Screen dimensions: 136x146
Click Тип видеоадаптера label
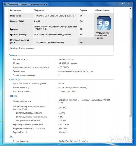pyautogui.click(x=22, y=101)
